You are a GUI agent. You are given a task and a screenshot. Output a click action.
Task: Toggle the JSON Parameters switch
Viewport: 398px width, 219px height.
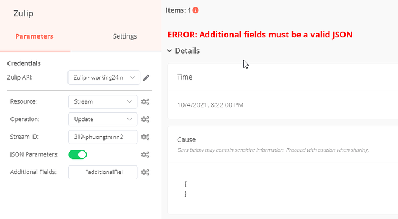(77, 154)
